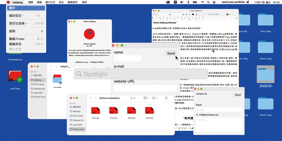Click the Bluetooth icon in menu bar
Viewport: 282px width, 141px height.
188,2
